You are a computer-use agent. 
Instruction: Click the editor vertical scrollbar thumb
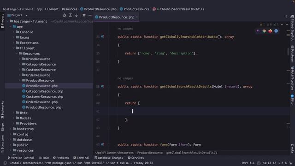tap(288, 52)
